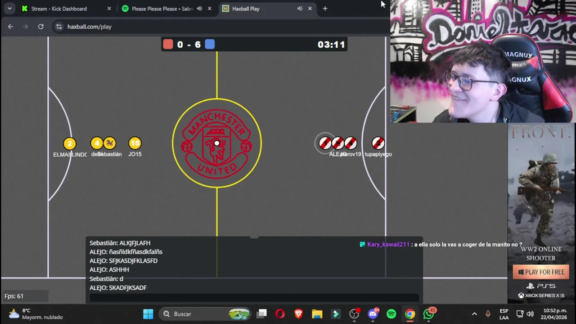576x324 pixels.
Task: Click the 0 - 6 score display
Action: click(x=189, y=45)
